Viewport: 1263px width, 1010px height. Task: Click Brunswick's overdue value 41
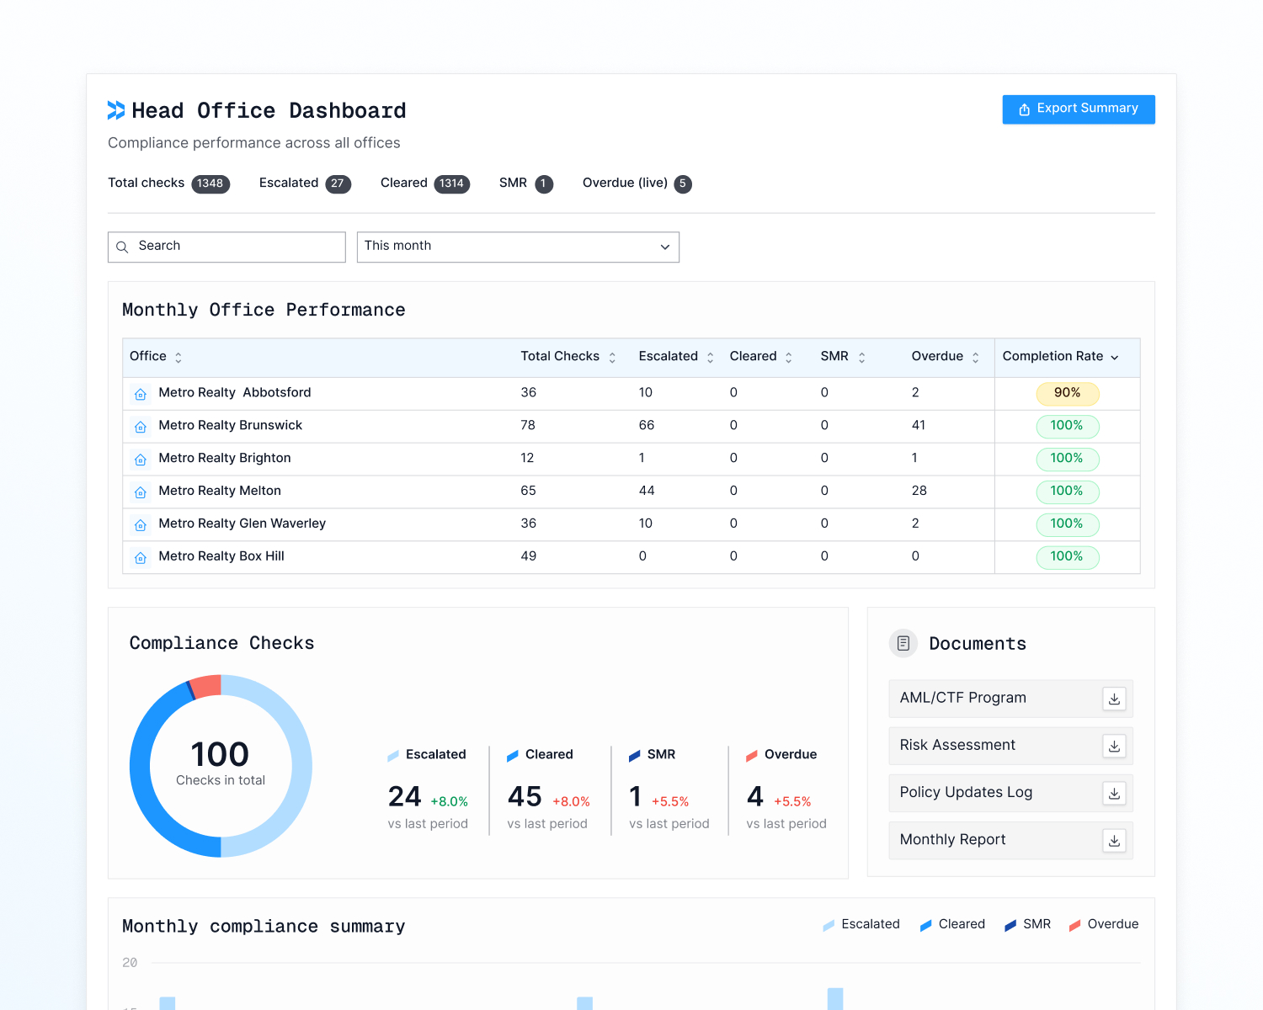pos(919,426)
